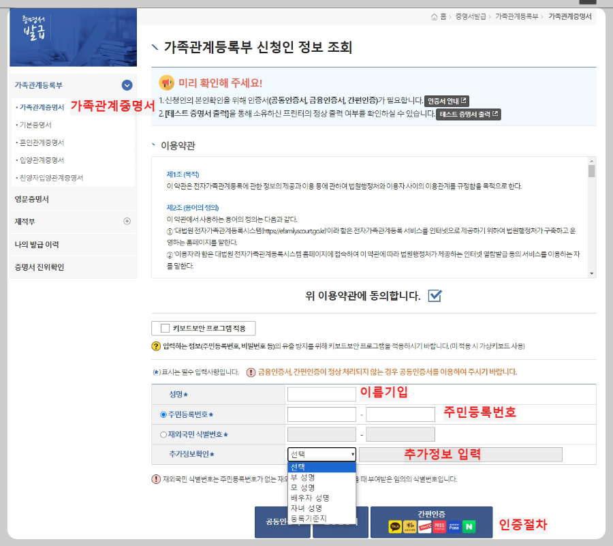Choose 등록기준지 from dropdown list

(x=321, y=518)
